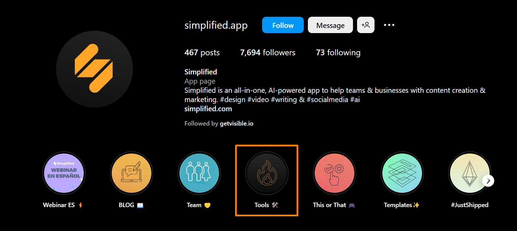This screenshot has width=517, height=231.
Task: View the 7,694 followers list
Action: (x=268, y=52)
